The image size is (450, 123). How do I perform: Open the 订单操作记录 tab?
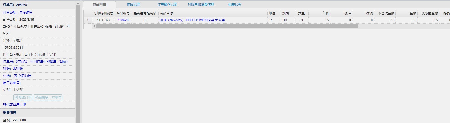coord(167,5)
